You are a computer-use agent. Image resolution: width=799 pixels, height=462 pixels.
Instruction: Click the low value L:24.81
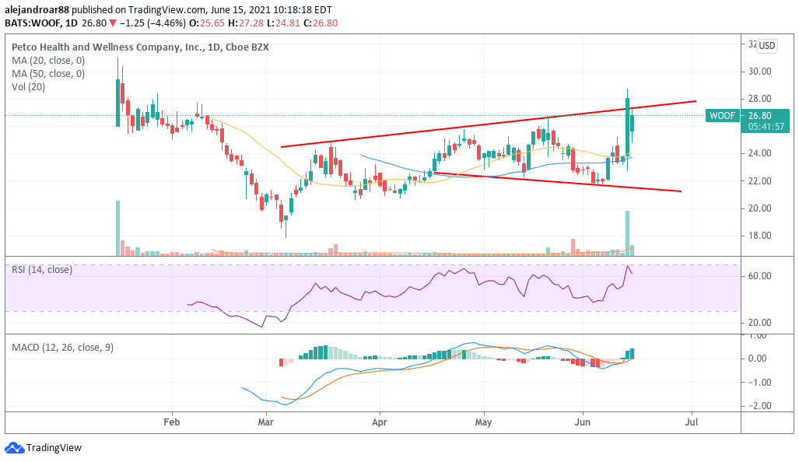[284, 23]
